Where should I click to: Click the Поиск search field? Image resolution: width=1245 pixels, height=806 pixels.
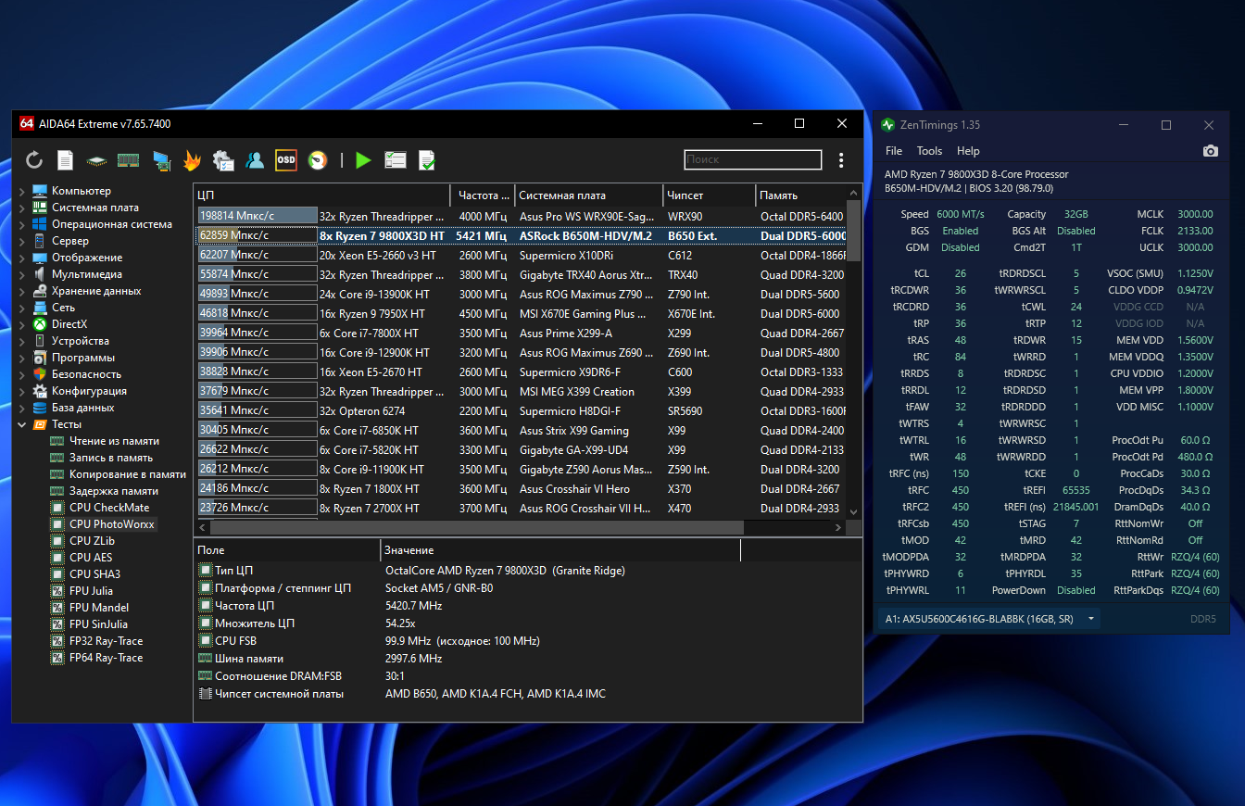pos(752,160)
